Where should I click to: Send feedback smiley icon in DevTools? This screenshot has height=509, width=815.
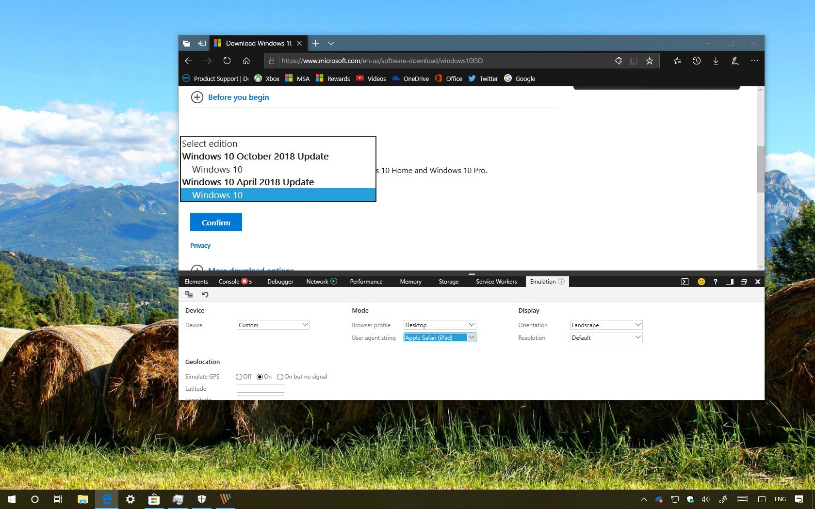[x=701, y=282]
